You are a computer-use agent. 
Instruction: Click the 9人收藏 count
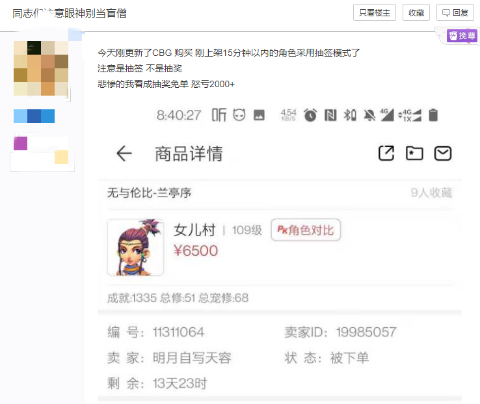(432, 193)
